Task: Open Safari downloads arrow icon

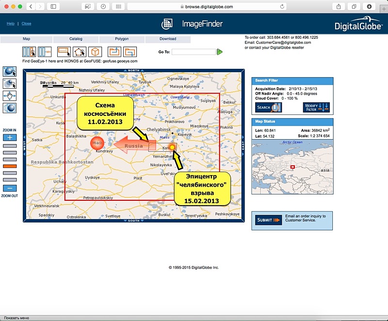Action: point(369,7)
